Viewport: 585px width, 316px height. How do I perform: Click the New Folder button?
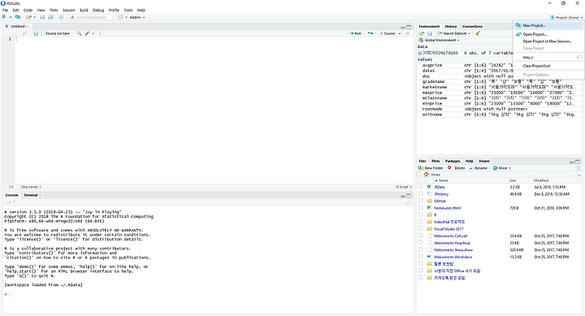(x=431, y=168)
